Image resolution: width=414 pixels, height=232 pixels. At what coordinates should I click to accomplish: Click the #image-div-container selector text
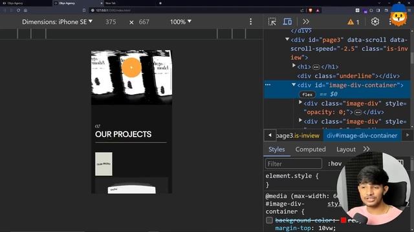tap(285, 208)
